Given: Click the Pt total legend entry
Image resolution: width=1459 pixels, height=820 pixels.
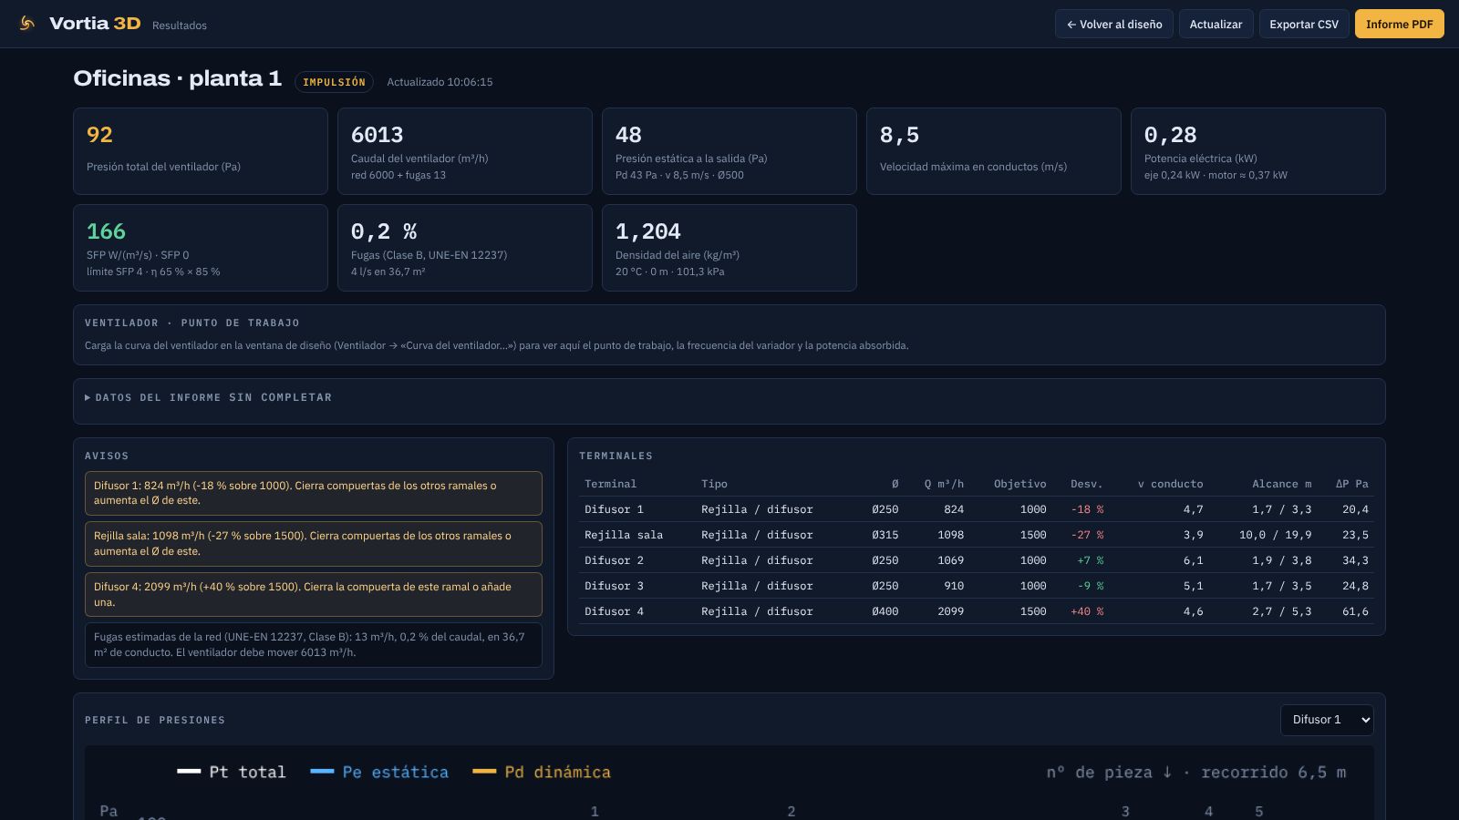Looking at the screenshot, I should pos(232,772).
